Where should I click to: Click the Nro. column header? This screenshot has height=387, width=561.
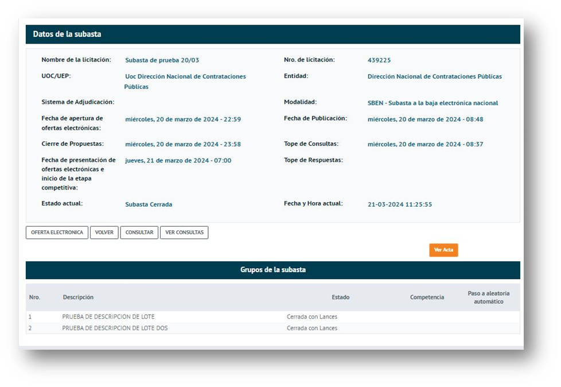click(x=35, y=297)
